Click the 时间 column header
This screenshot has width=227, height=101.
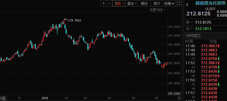click(189, 42)
